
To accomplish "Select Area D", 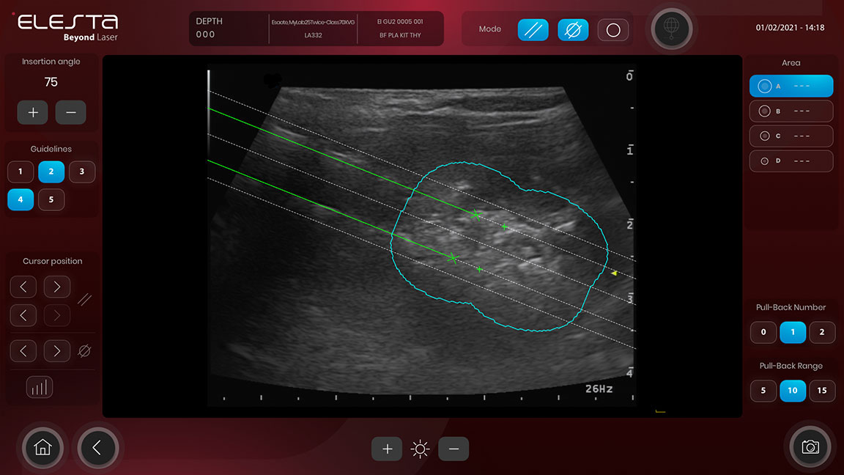I will (791, 161).
